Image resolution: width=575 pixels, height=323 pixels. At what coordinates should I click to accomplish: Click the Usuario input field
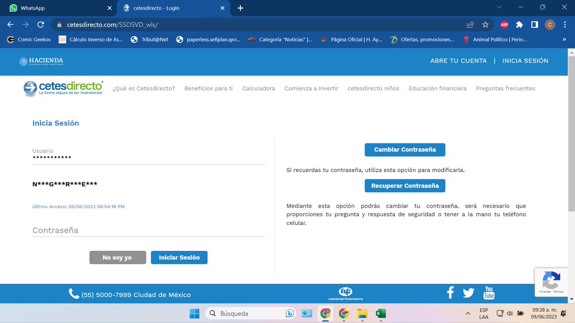tap(149, 157)
